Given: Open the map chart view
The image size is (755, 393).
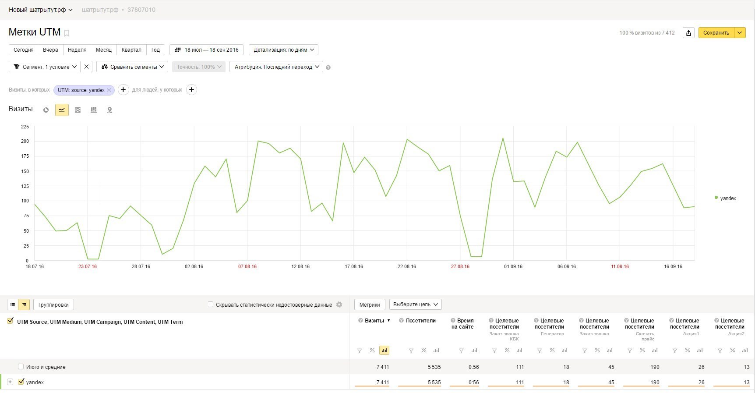Looking at the screenshot, I should tap(109, 110).
